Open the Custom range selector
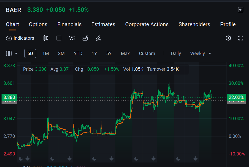Image resolution: width=249 pixels, height=167 pixels. point(147,54)
